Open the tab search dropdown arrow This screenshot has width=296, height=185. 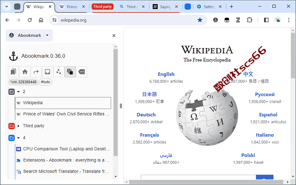point(6,6)
